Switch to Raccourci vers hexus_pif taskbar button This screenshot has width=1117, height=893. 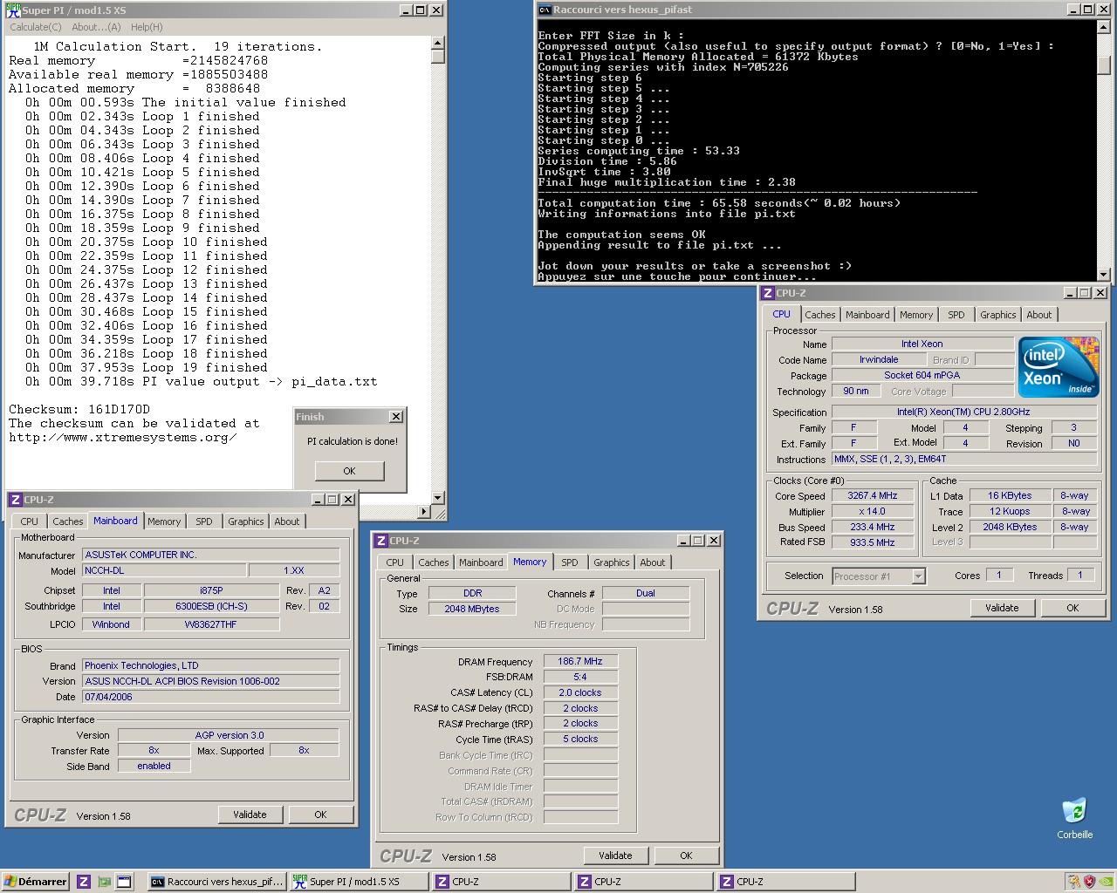tap(216, 882)
